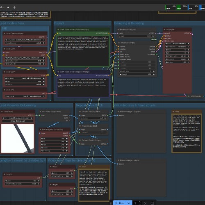Click the Run button to queue workflow
Screen dimensions: 205x205
click(119, 203)
